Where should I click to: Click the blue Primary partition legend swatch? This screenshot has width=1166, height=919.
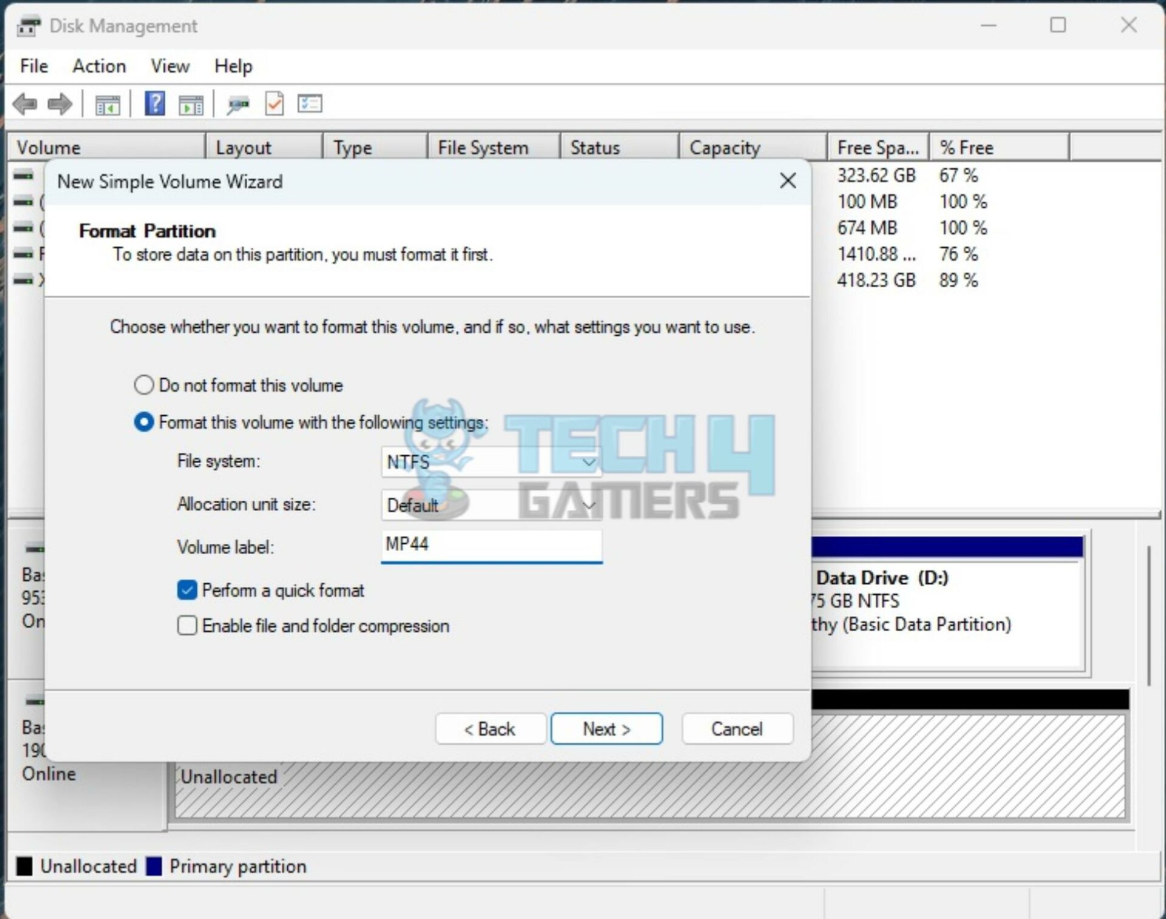pyautogui.click(x=154, y=866)
